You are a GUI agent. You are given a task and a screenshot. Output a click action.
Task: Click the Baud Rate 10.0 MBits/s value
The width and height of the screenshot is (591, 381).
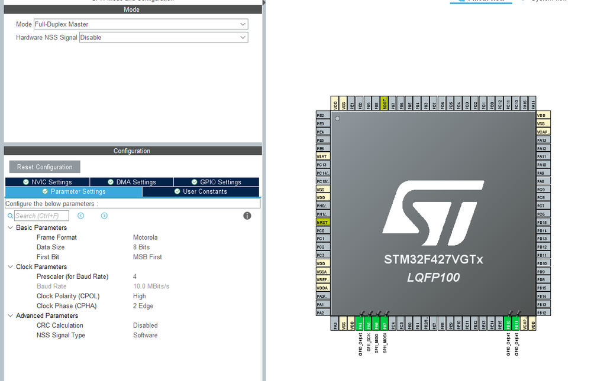coord(151,286)
